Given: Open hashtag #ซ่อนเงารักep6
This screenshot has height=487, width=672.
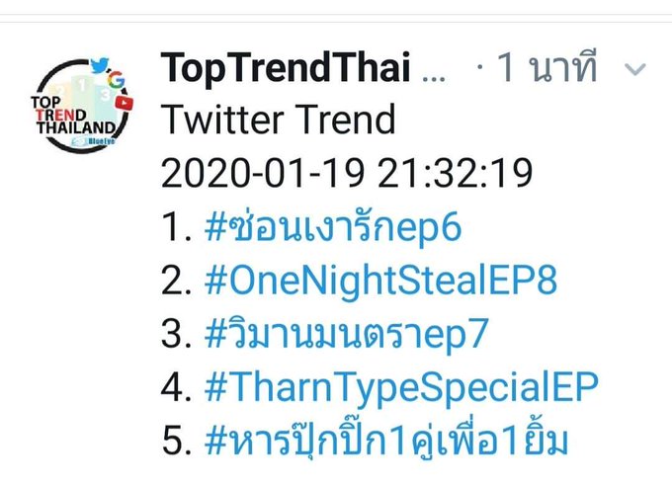Looking at the screenshot, I should click(x=333, y=227).
